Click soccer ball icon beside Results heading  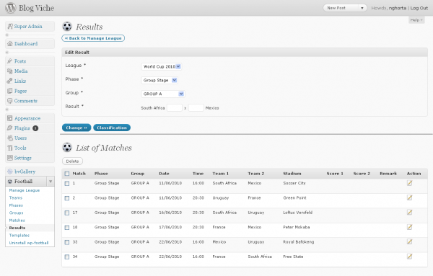pos(67,27)
